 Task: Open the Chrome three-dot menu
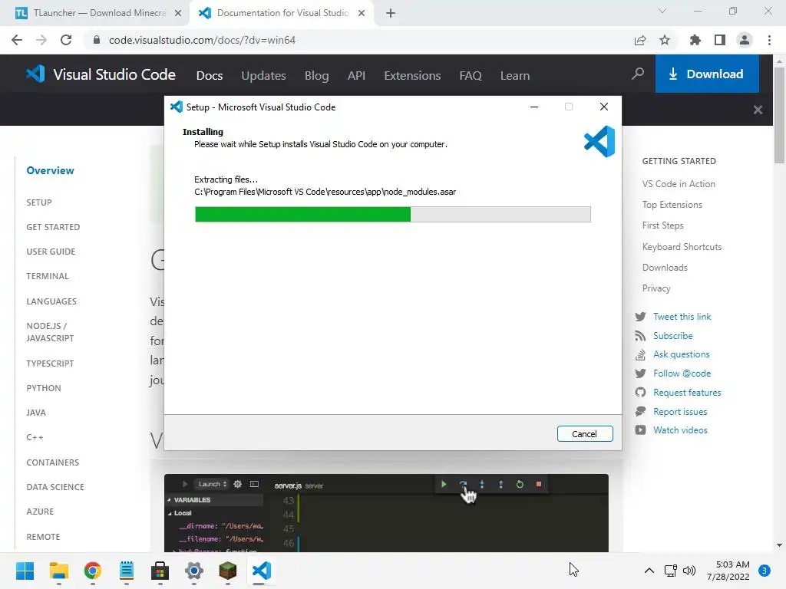click(x=769, y=40)
